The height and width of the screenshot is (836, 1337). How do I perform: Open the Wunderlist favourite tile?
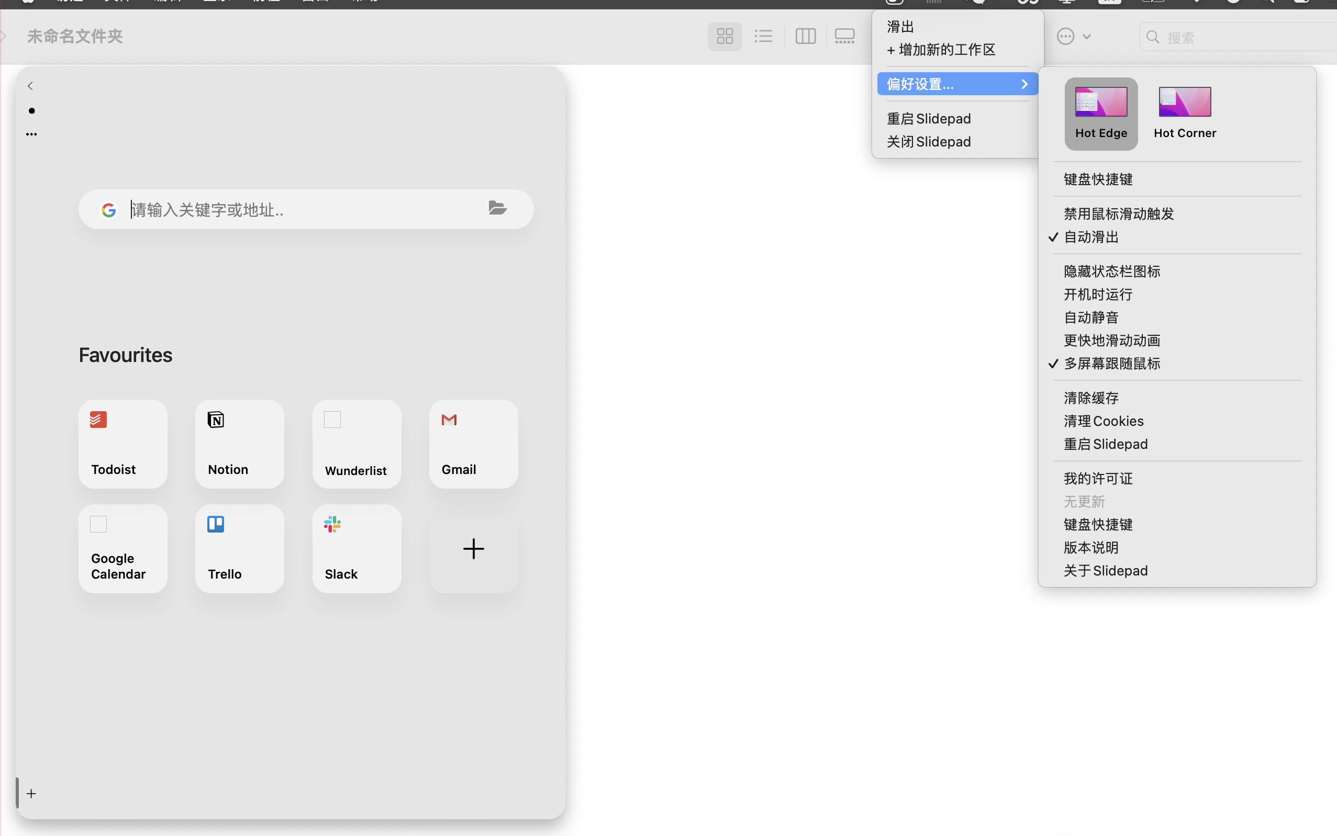356,444
